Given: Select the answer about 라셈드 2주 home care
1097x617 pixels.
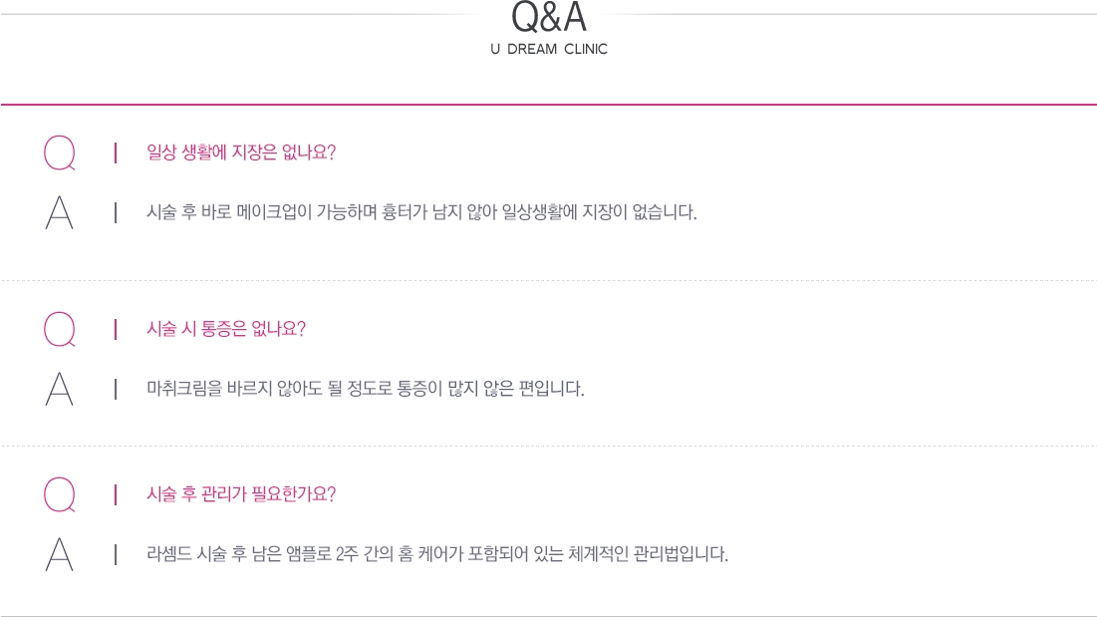Looking at the screenshot, I should (x=437, y=554).
